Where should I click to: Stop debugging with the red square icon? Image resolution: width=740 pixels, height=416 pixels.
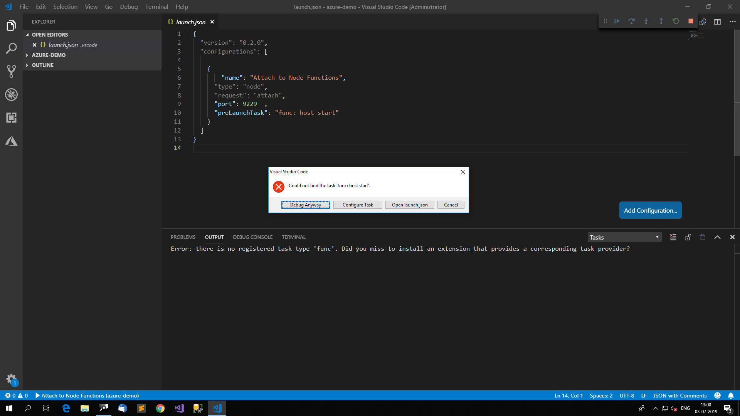coord(690,21)
